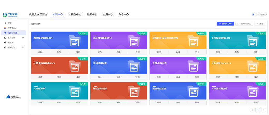This screenshot has width=269, height=115.
Task: Open the 应用中心 tab
Action: click(108, 14)
